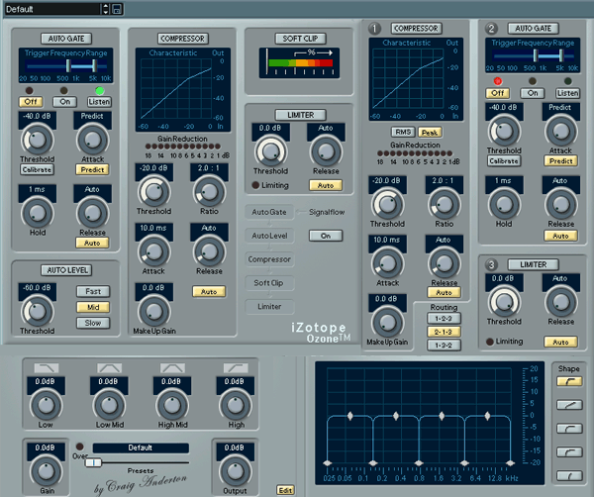
Task: Choose the middle Shape curve button
Action: click(569, 429)
